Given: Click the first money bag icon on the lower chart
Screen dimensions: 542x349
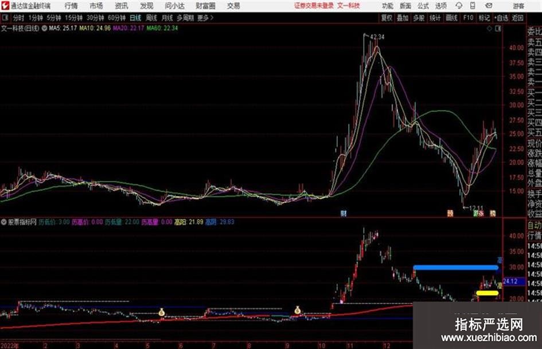Looking at the screenshot, I should tap(162, 312).
